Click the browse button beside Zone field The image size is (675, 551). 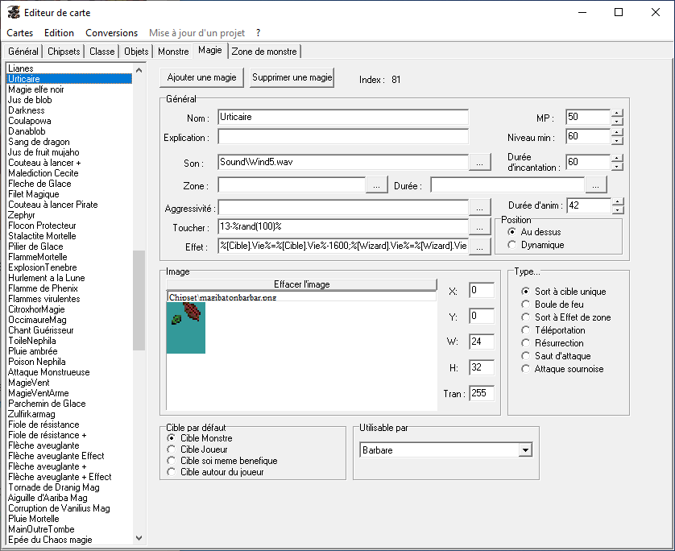[x=376, y=185]
